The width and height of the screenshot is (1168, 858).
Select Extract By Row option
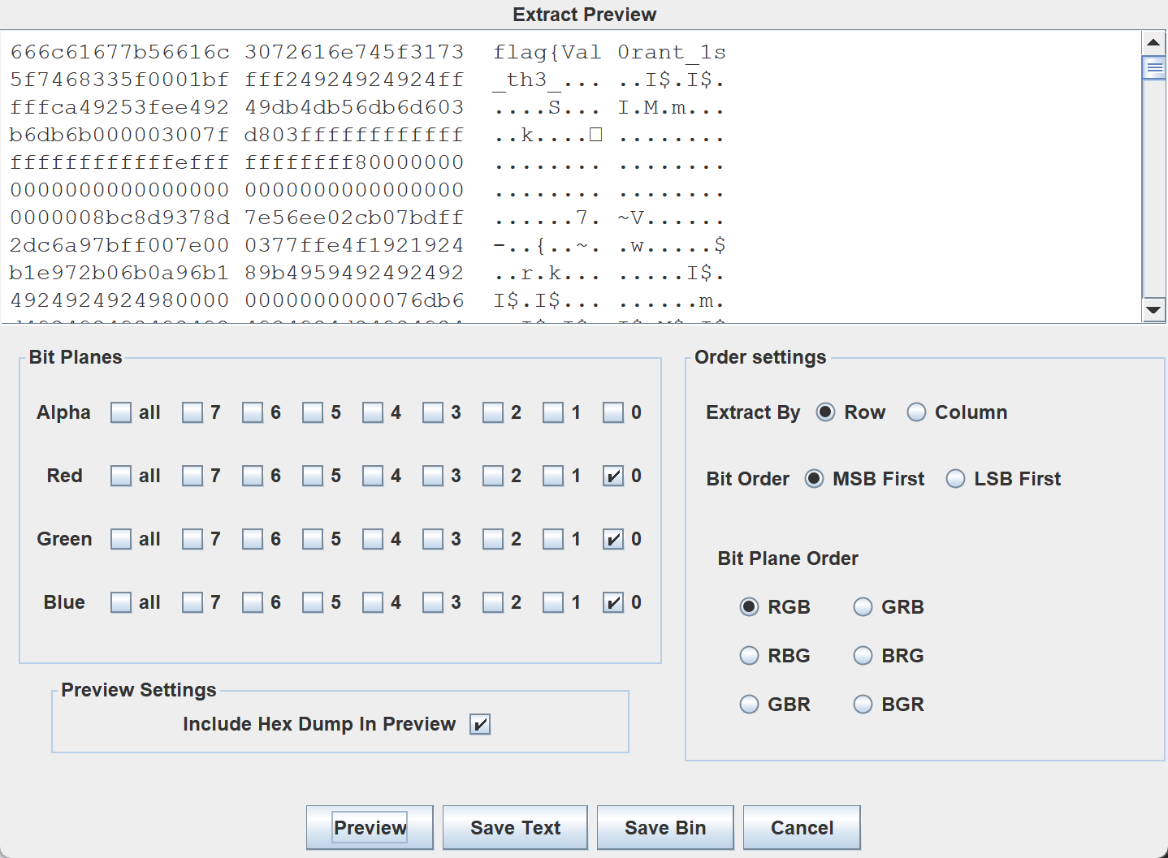[x=826, y=412]
